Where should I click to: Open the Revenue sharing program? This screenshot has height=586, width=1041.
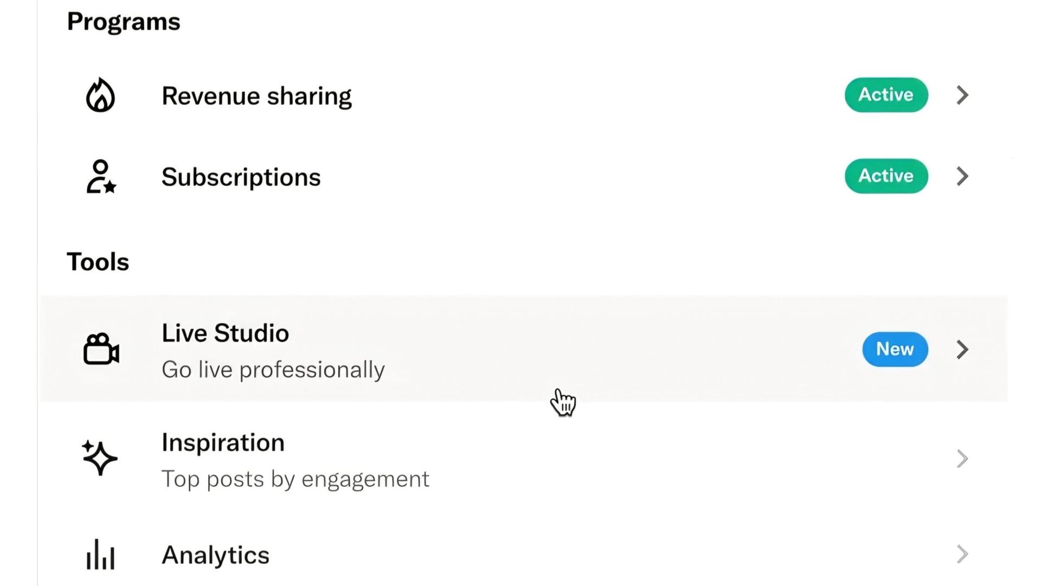click(x=523, y=95)
